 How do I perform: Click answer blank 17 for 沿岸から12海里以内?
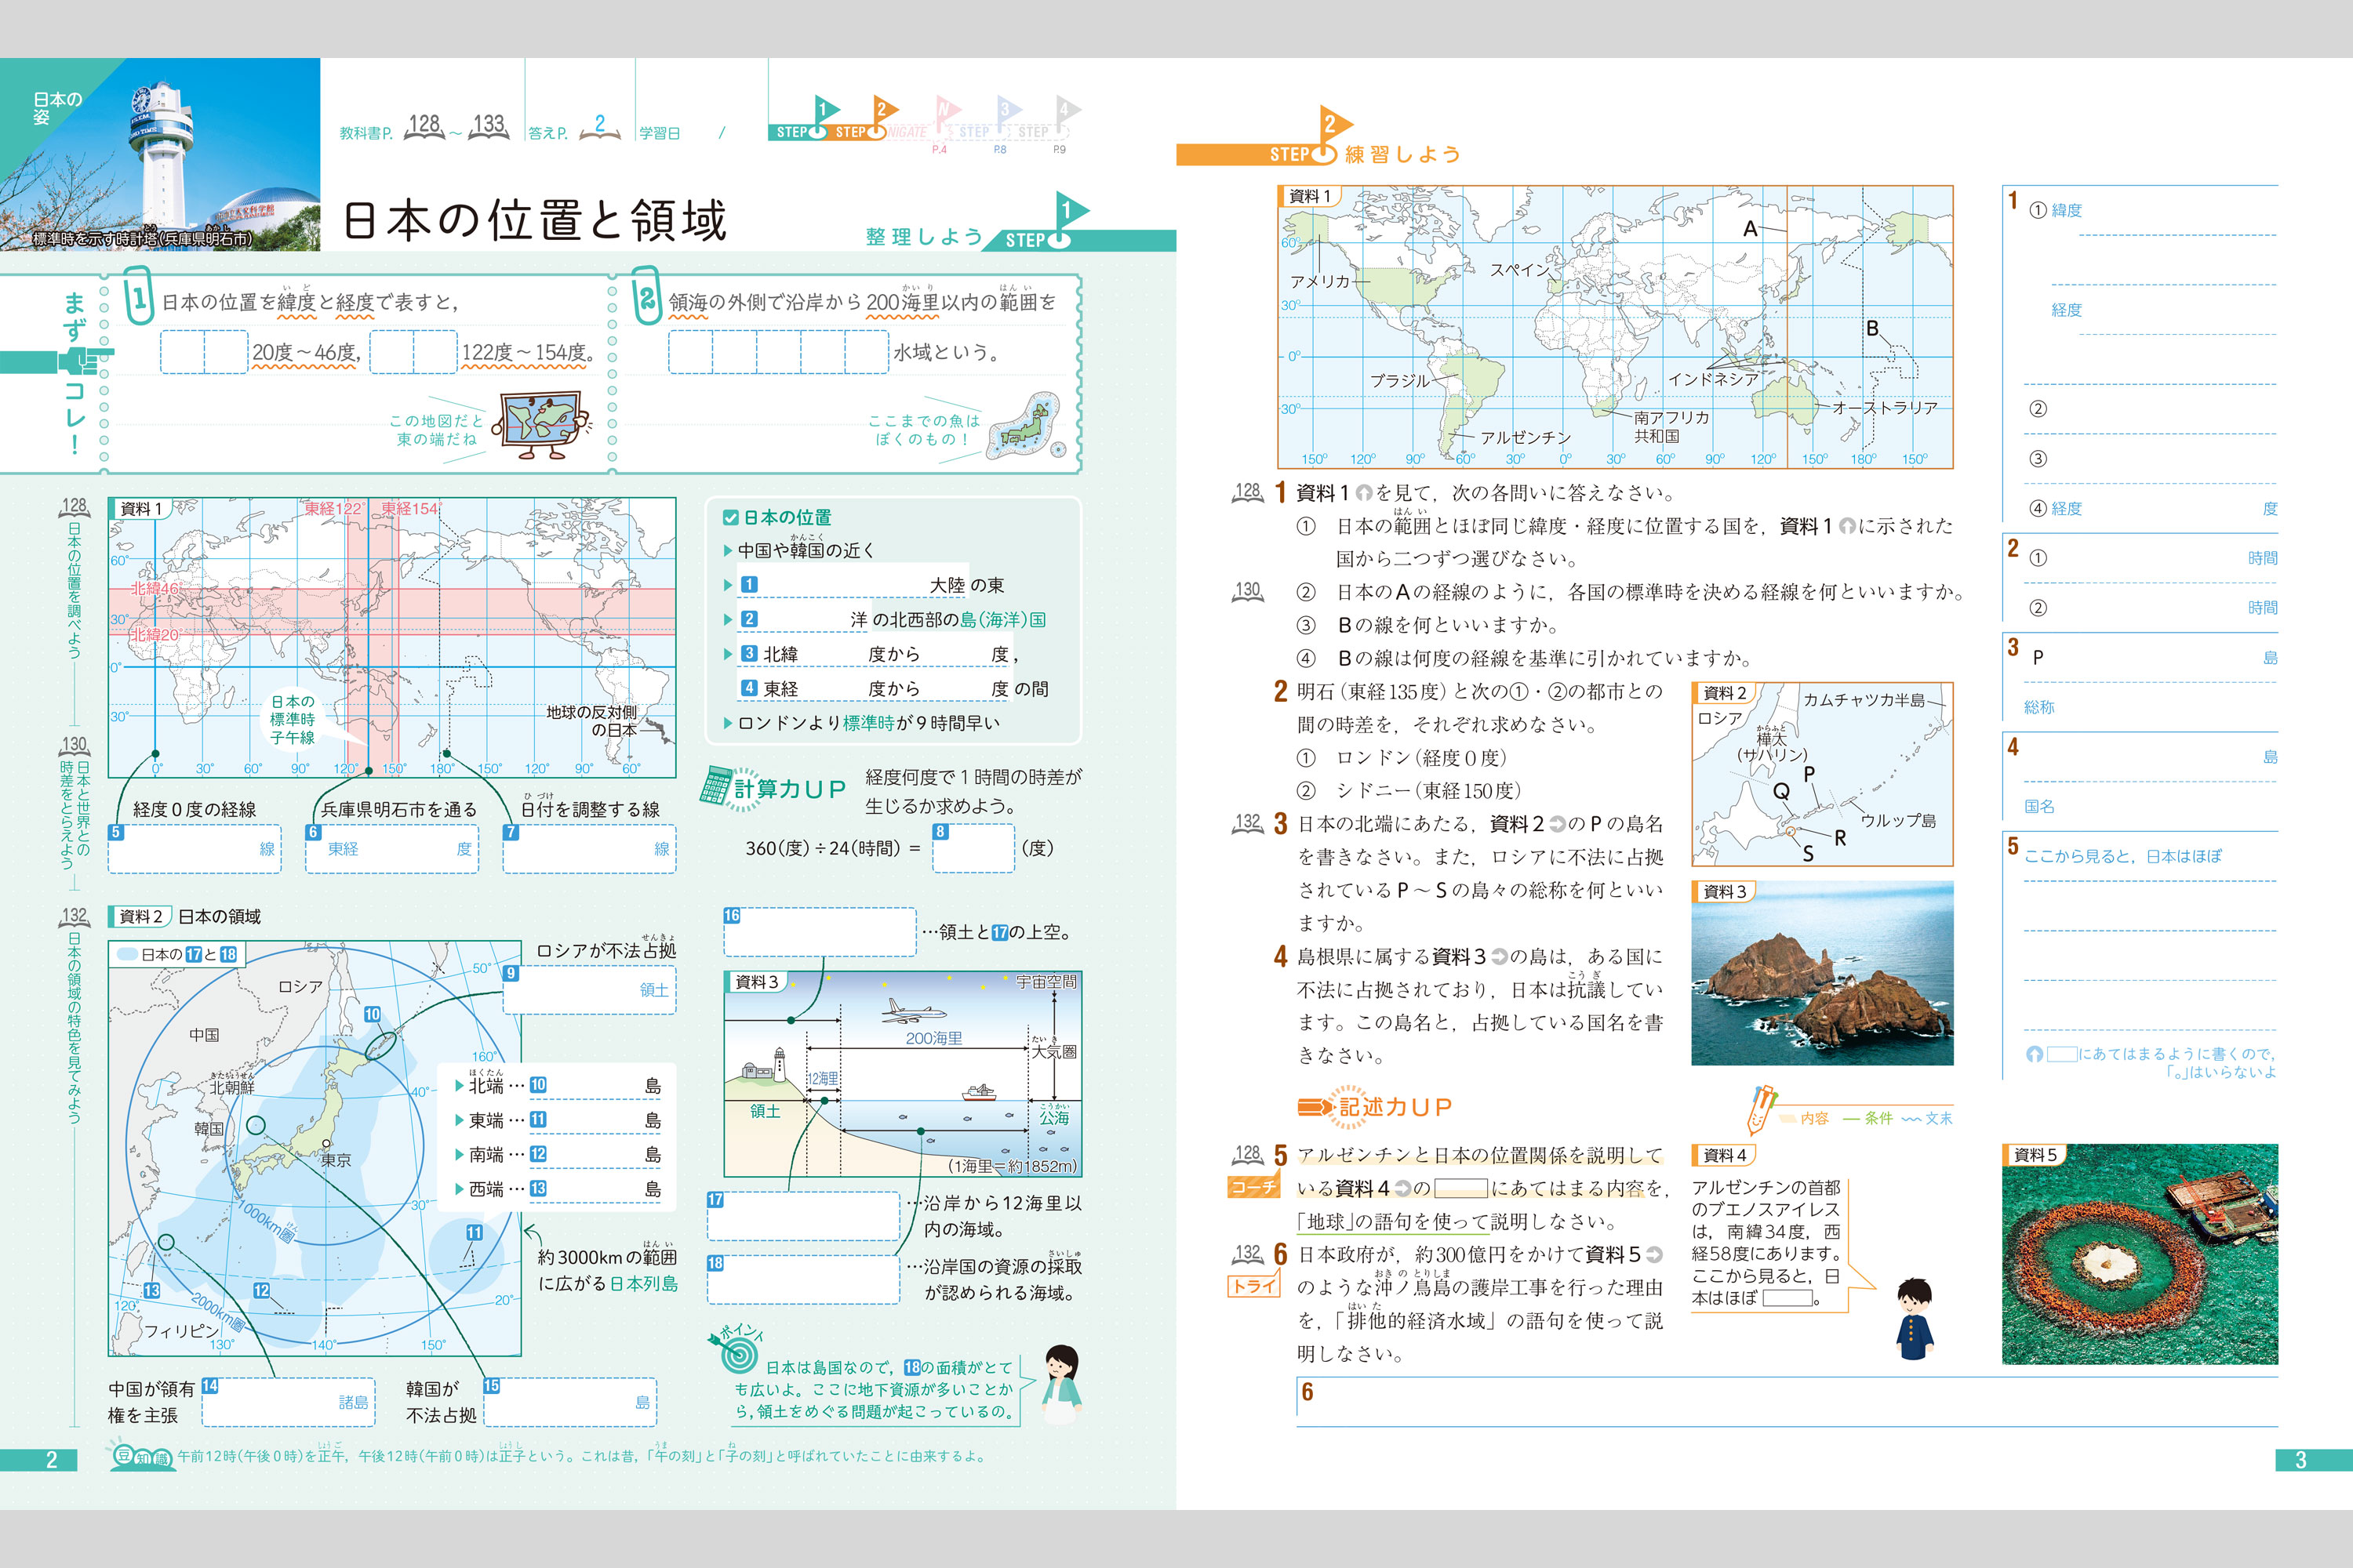[803, 1216]
